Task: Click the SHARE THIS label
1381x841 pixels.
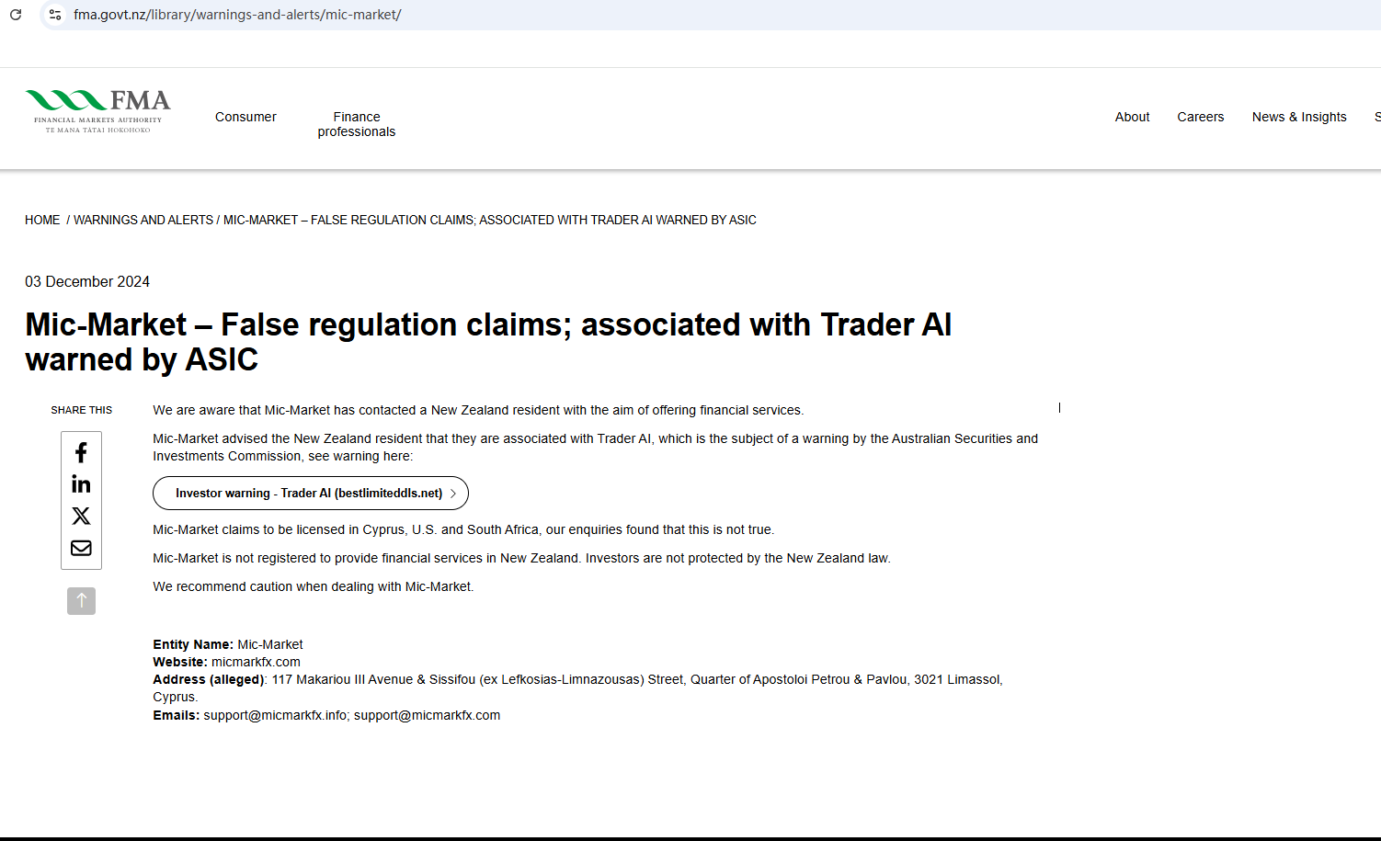Action: pyautogui.click(x=82, y=410)
